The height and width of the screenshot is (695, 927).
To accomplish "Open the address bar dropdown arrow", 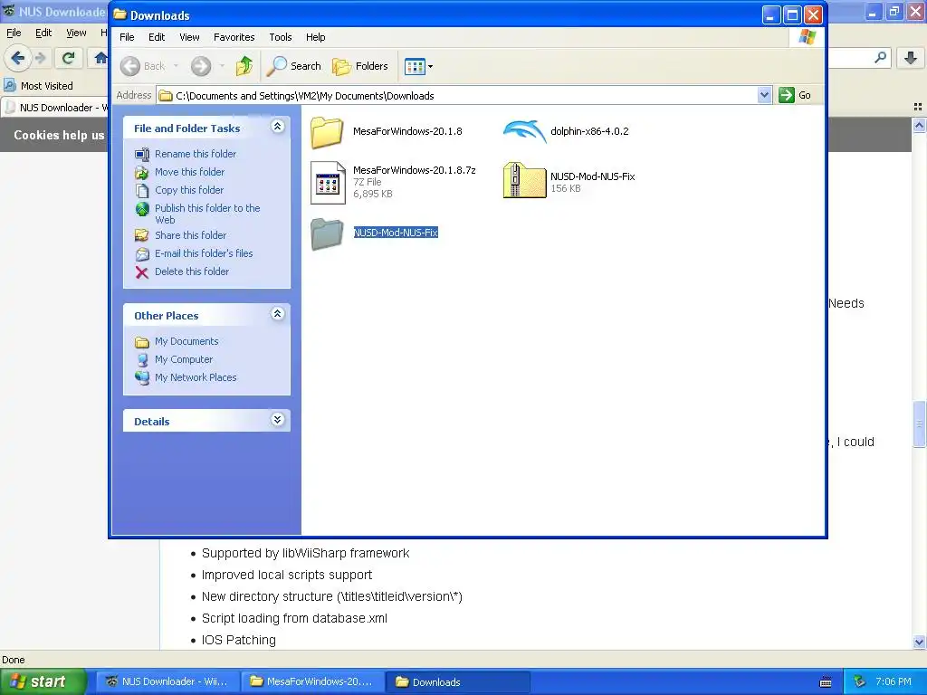I will point(764,95).
